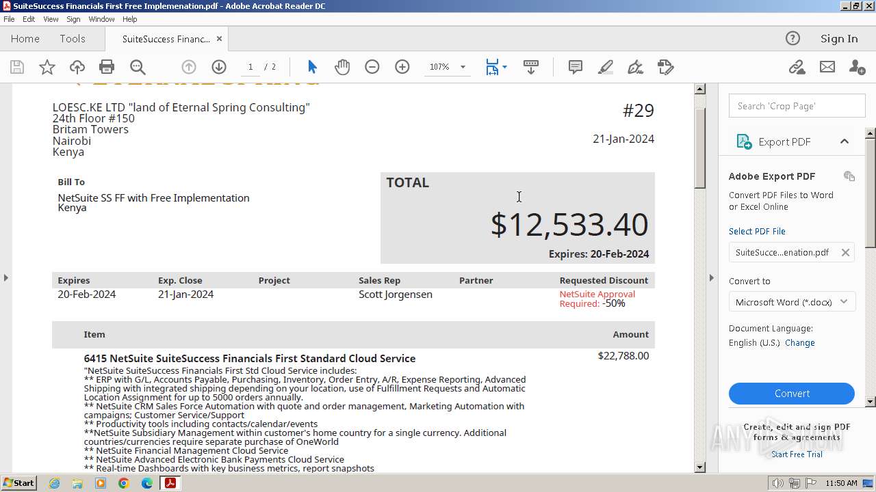Image resolution: width=876 pixels, height=492 pixels.
Task: Click the document scroll up arrow
Action: click(x=700, y=89)
